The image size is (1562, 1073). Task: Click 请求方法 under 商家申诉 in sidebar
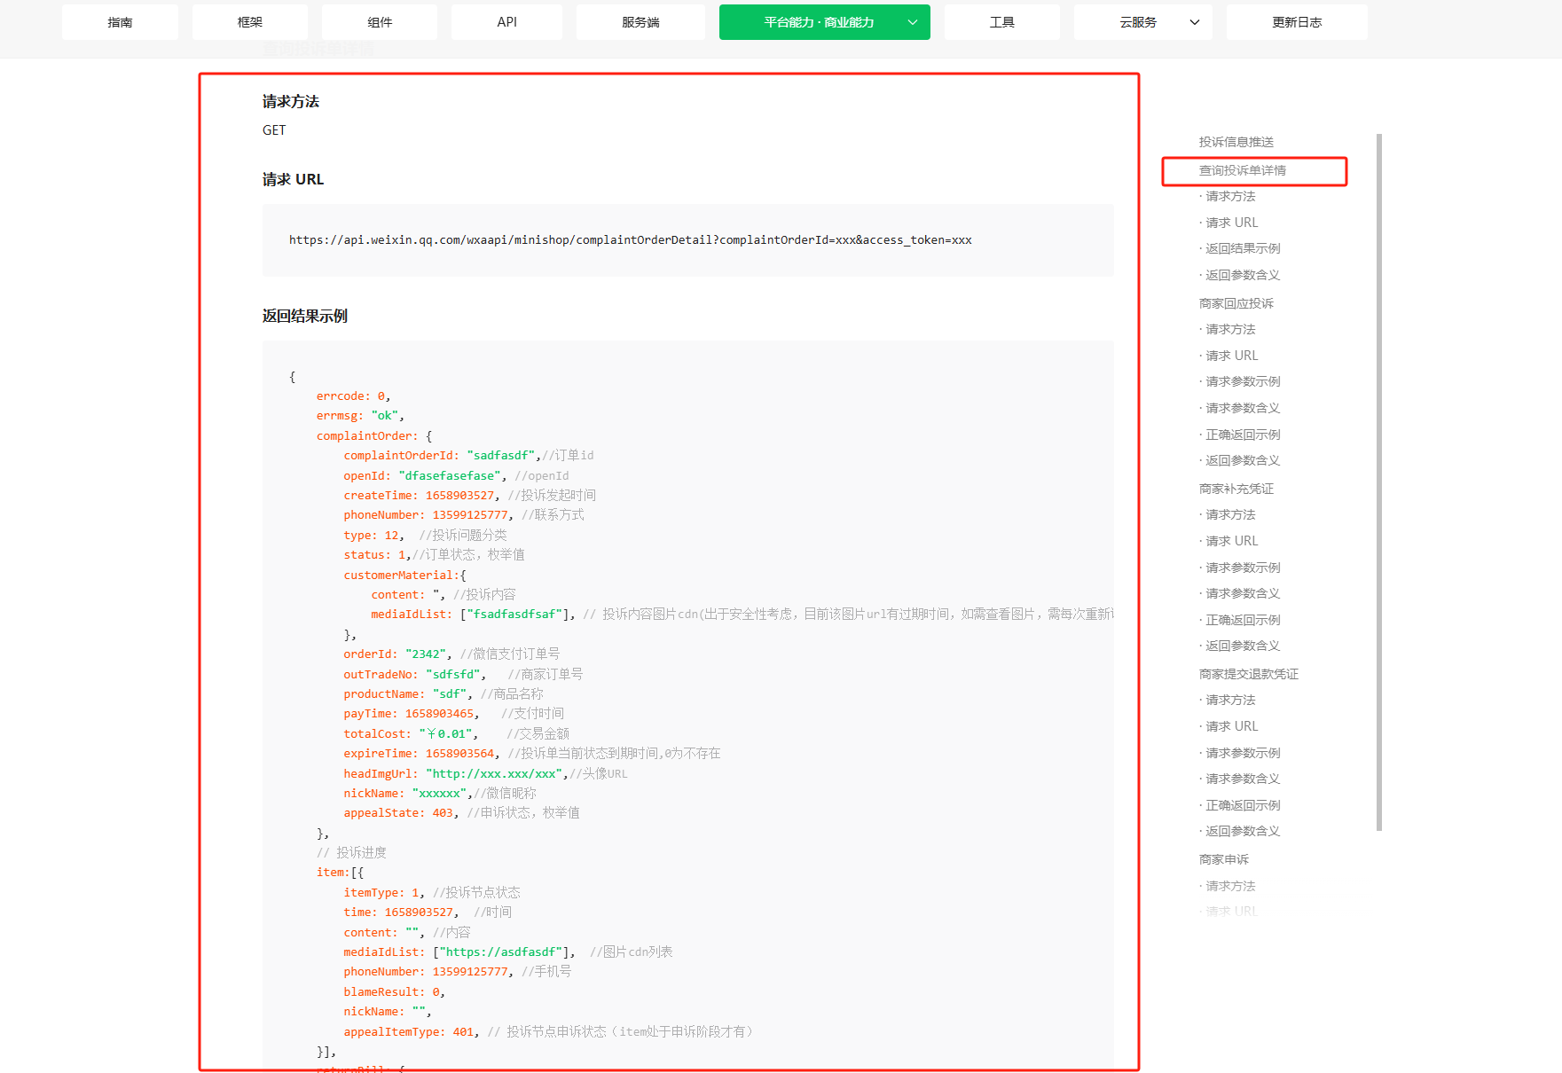(x=1230, y=886)
